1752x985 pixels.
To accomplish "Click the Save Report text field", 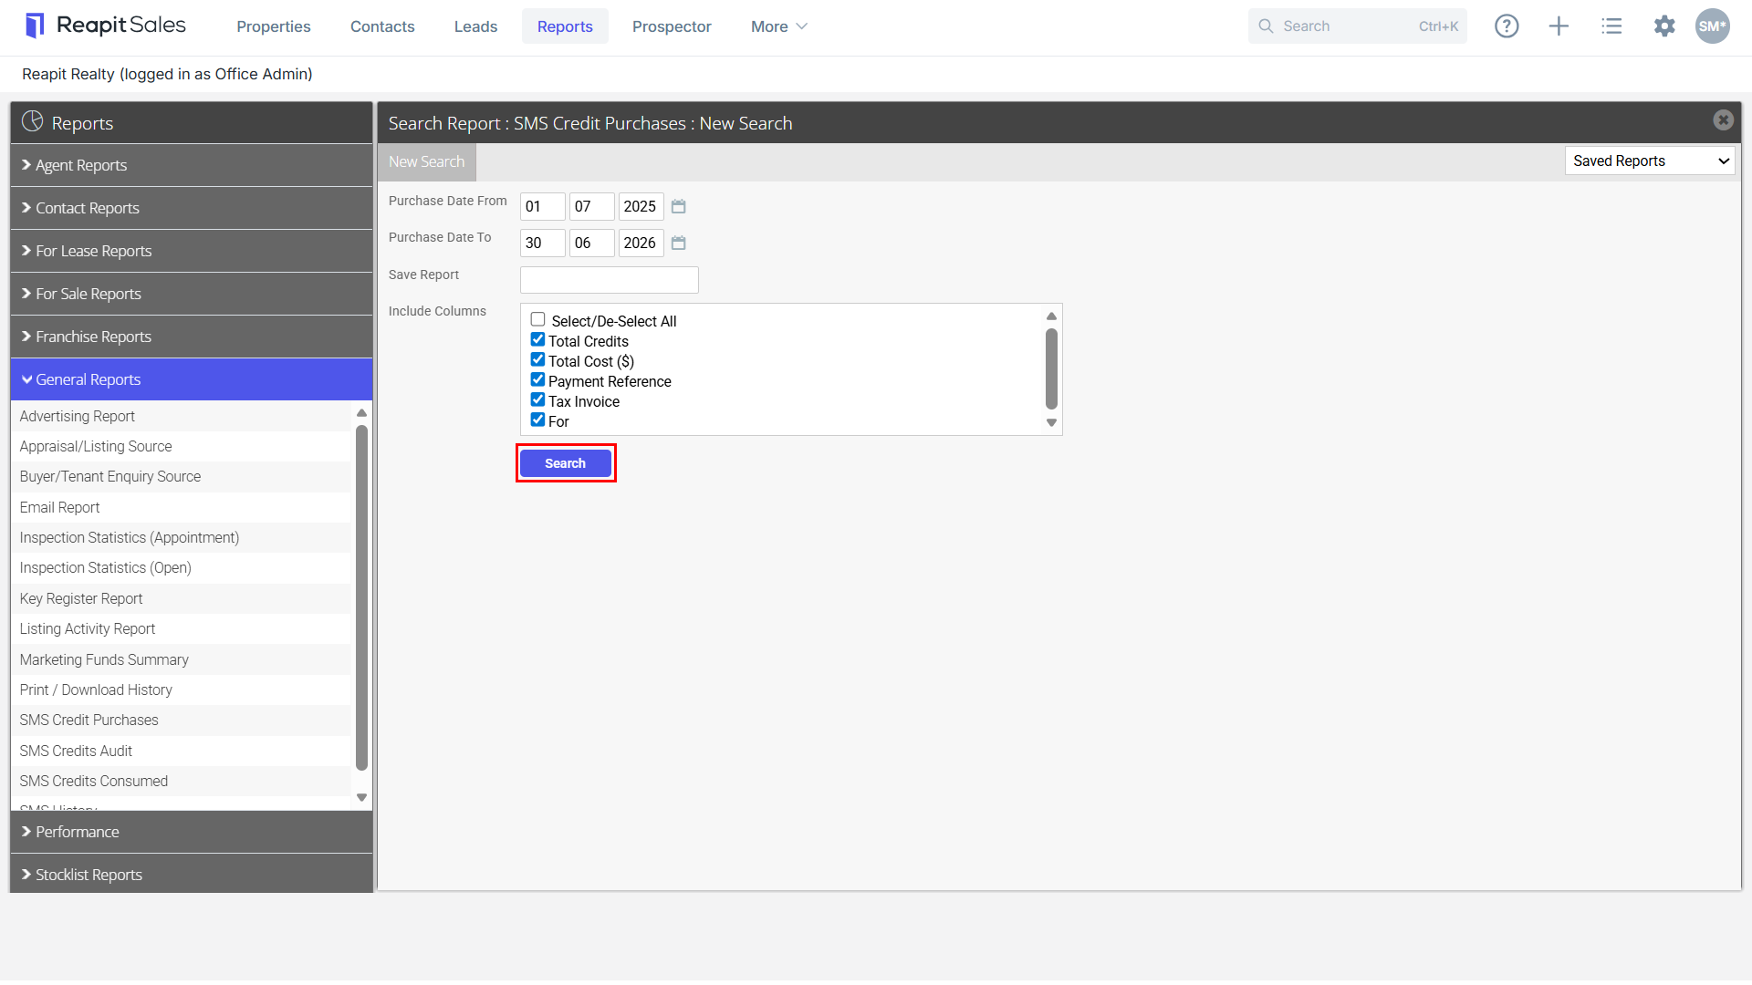I will coord(610,280).
